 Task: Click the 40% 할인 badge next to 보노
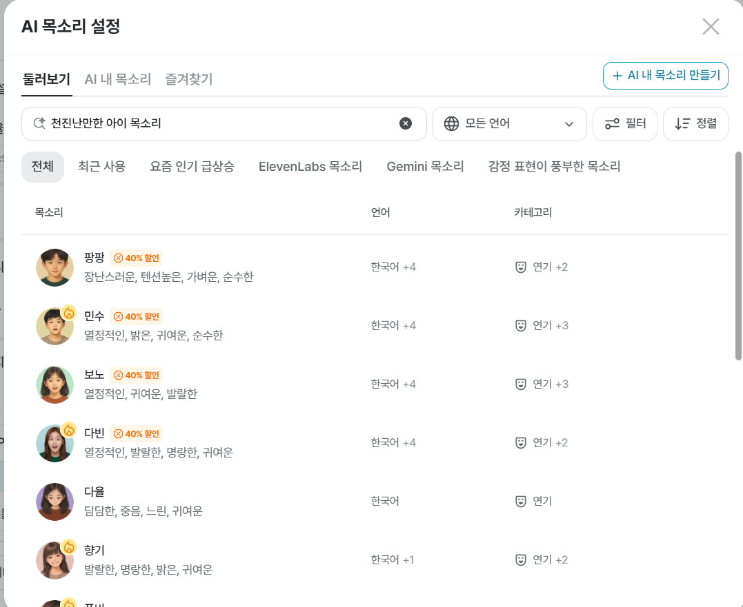(x=136, y=375)
